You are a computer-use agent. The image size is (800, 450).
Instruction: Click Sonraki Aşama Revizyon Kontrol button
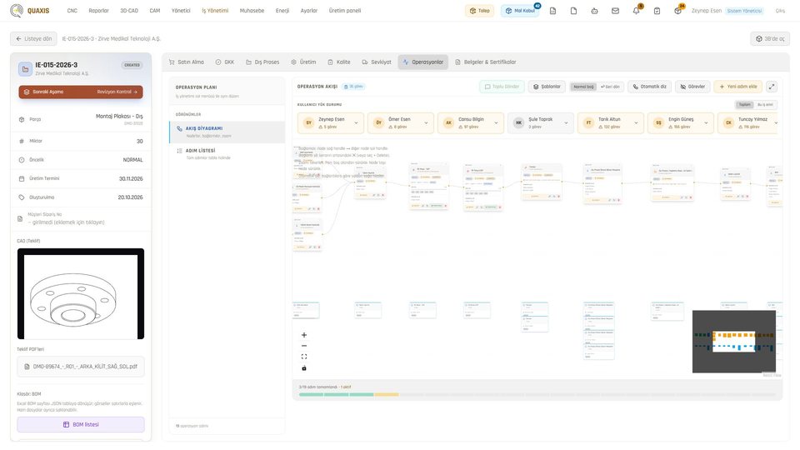point(81,92)
